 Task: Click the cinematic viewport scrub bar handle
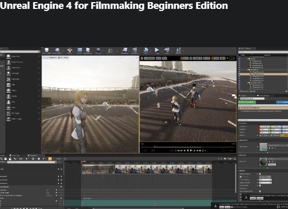click(154, 147)
